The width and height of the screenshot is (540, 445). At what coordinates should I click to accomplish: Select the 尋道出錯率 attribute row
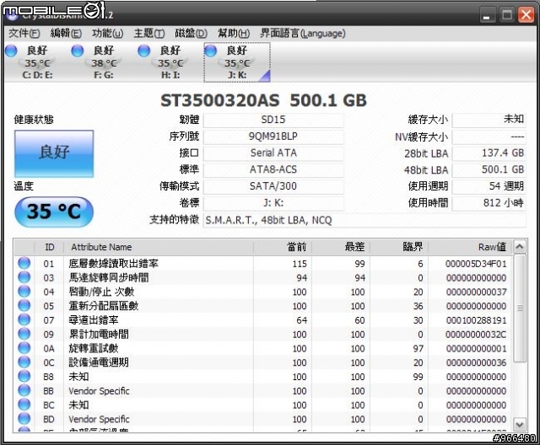pos(263,320)
